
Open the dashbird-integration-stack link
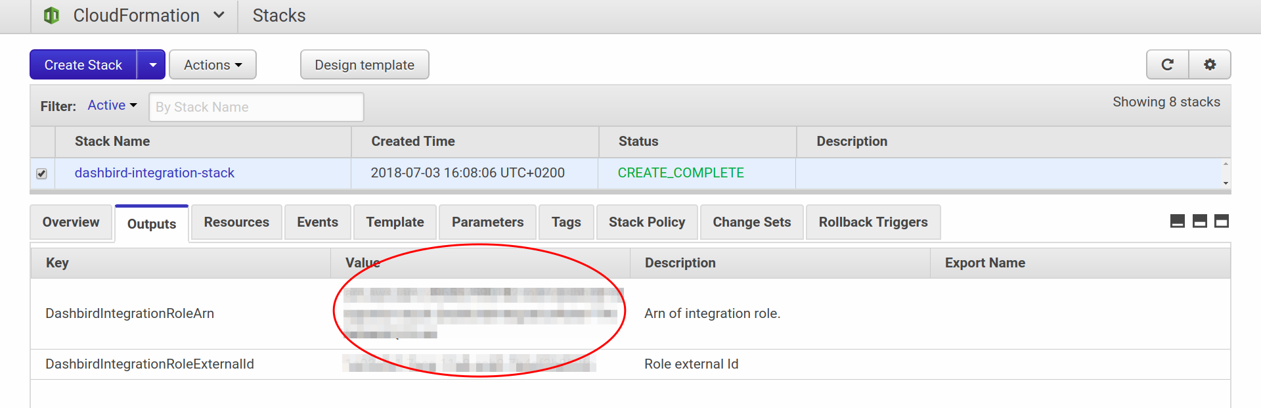[154, 173]
